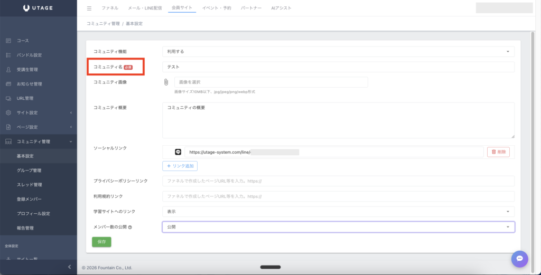
Task: Click the green 保存 button
Action: pos(101,242)
